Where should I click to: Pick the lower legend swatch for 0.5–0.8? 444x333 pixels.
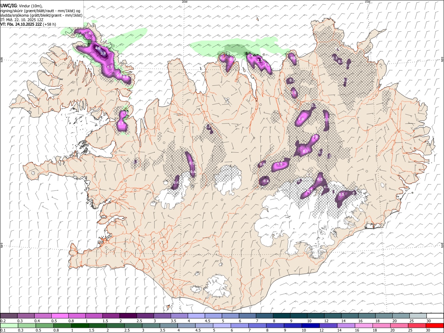click(45, 325)
